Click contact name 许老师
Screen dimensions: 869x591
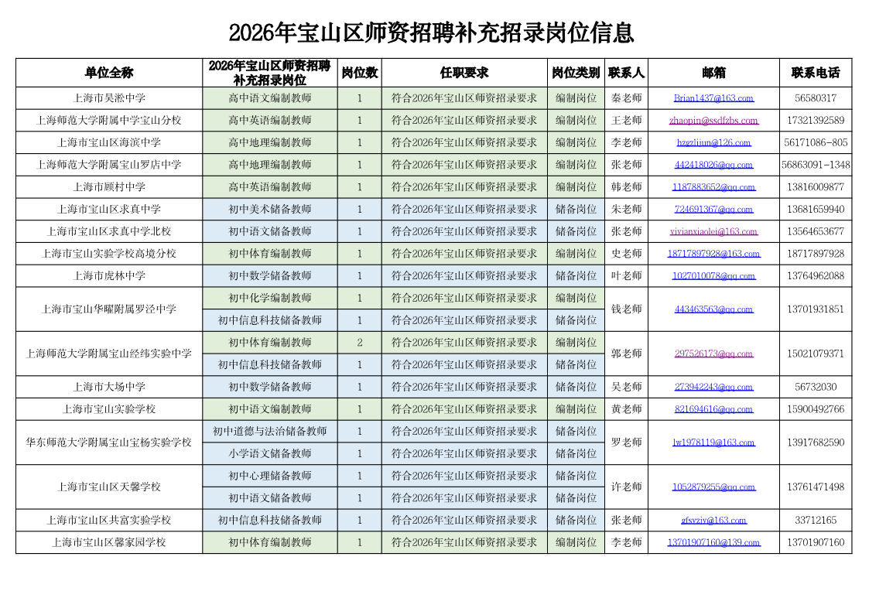626,487
